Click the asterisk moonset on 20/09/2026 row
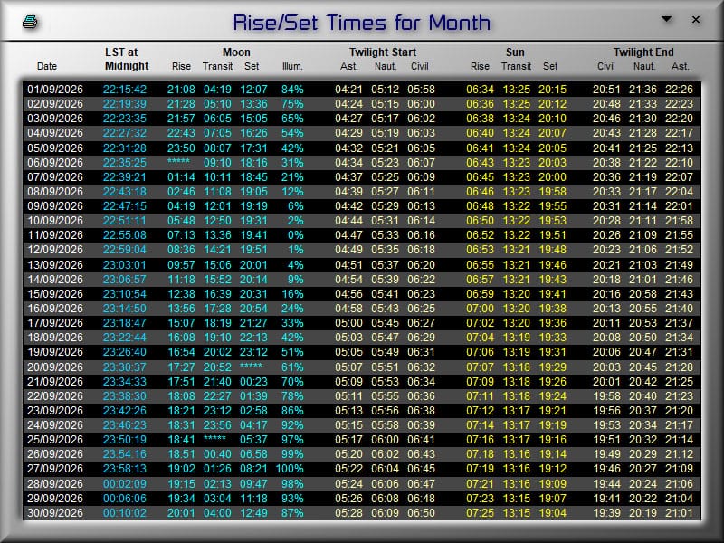 click(x=252, y=367)
